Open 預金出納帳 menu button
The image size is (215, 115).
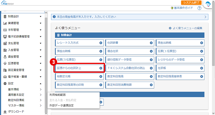tap(79, 51)
